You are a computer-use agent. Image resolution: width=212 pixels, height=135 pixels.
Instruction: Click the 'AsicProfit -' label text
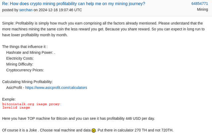[x=15, y=88]
